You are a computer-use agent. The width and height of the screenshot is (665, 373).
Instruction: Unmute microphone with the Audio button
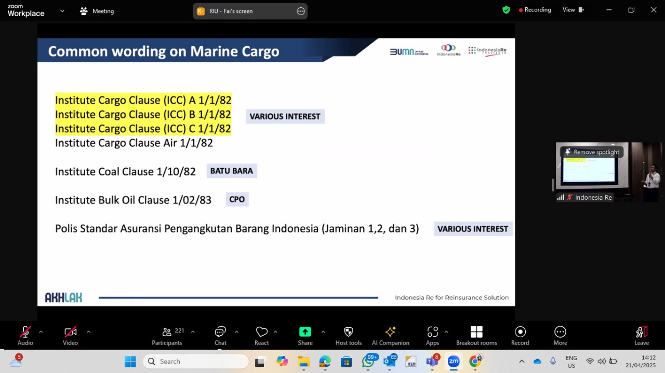[25, 336]
